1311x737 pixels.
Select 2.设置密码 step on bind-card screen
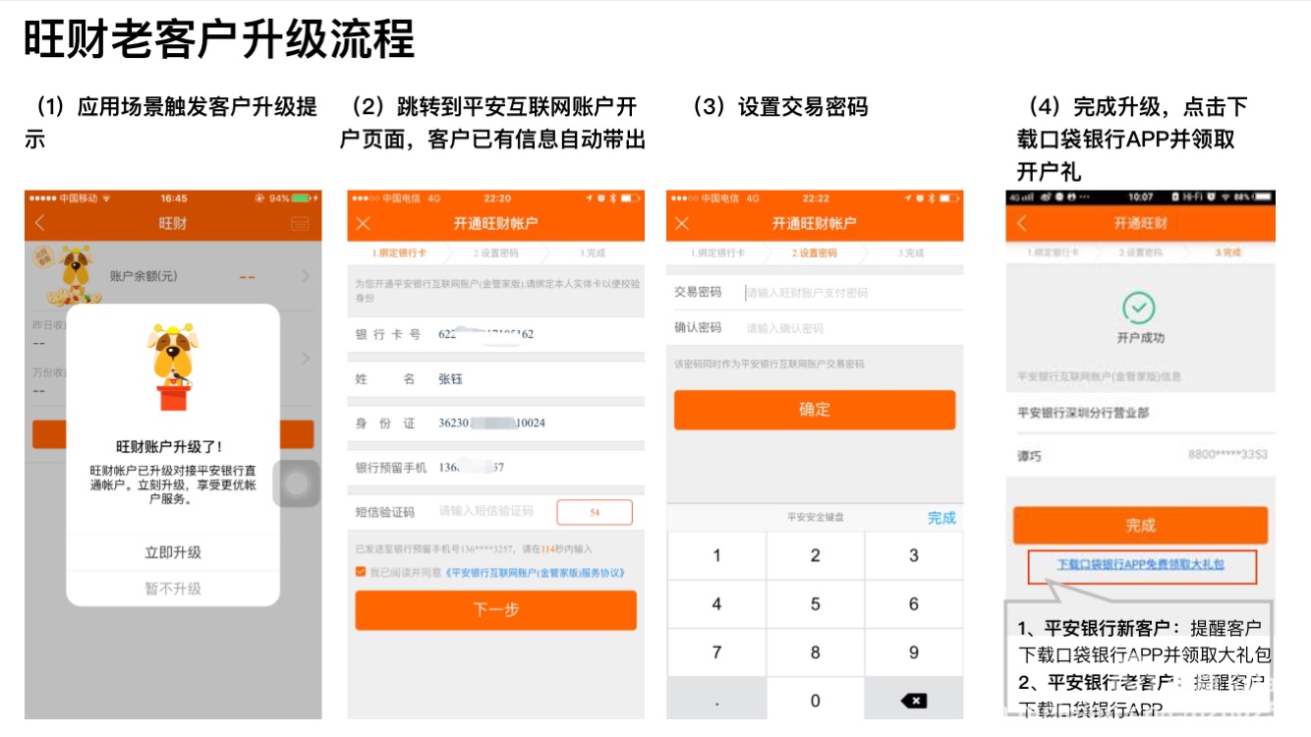click(495, 254)
